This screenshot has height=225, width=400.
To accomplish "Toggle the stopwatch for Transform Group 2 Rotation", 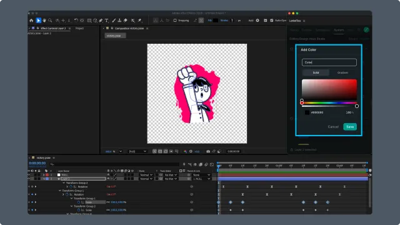I will tap(71, 187).
